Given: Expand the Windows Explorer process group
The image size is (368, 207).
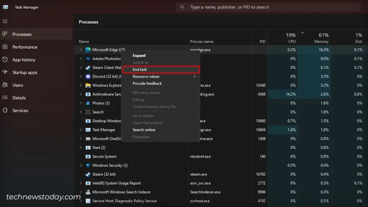Looking at the screenshot, I should 81,86.
